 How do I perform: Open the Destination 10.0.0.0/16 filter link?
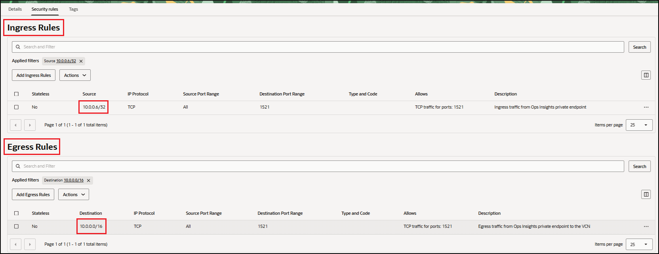74,180
